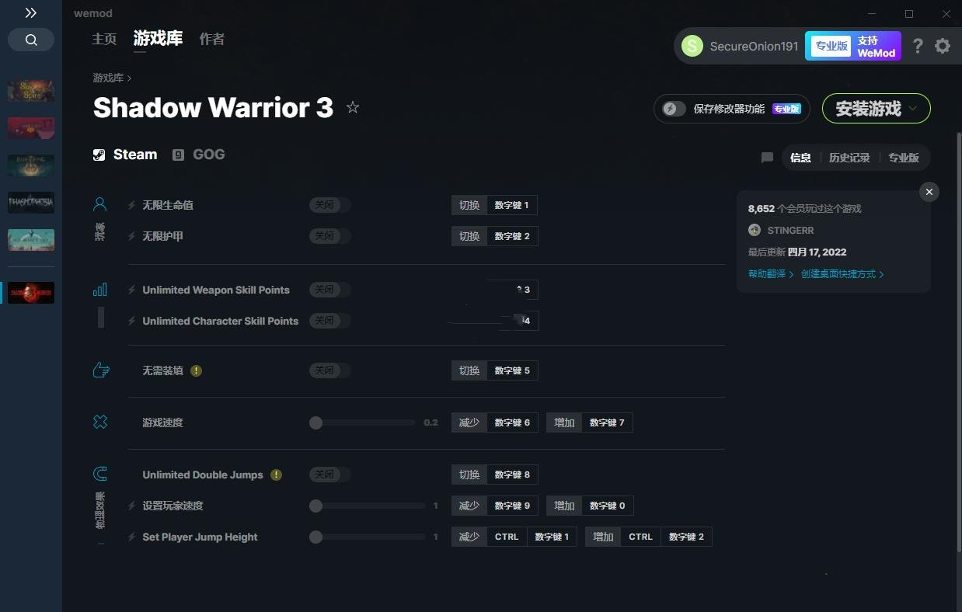Click 增加 button for 游戏速度
This screenshot has width=962, height=612.
coord(564,422)
